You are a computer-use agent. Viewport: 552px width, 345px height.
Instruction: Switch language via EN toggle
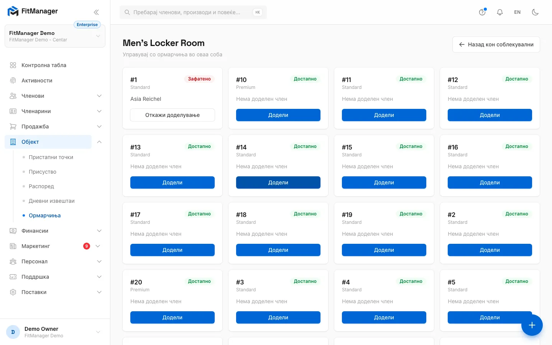(517, 12)
